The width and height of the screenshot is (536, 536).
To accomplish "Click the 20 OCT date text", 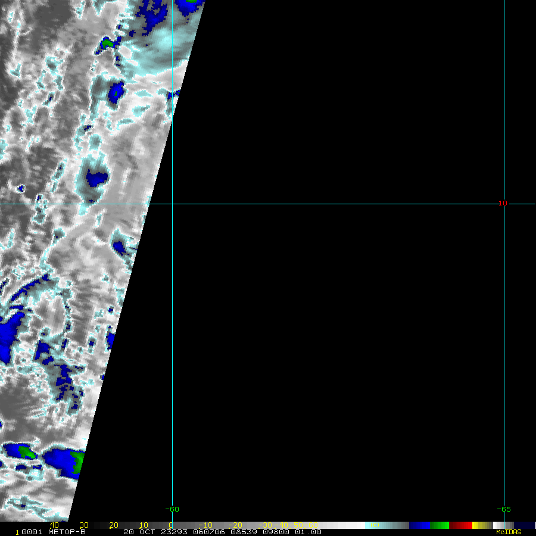I will click(139, 532).
